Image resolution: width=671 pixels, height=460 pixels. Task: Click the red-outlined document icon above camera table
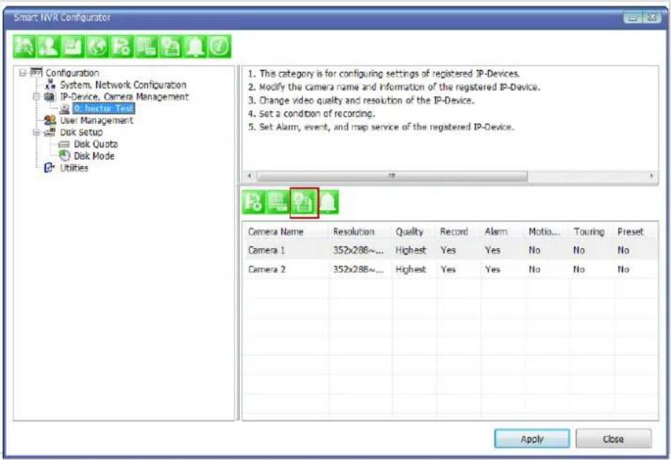[x=304, y=203]
